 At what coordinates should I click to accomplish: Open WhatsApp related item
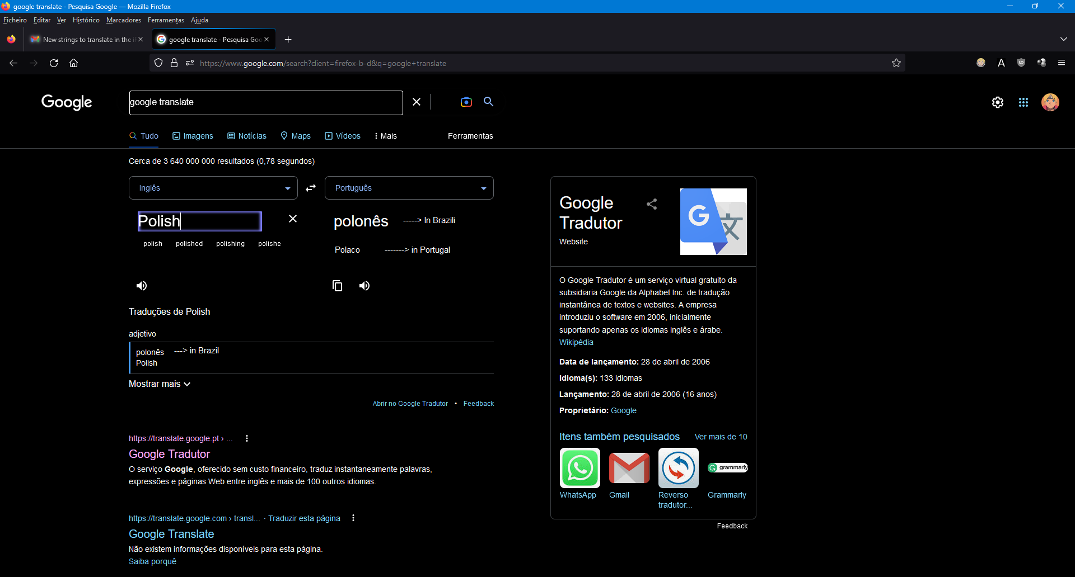579,474
